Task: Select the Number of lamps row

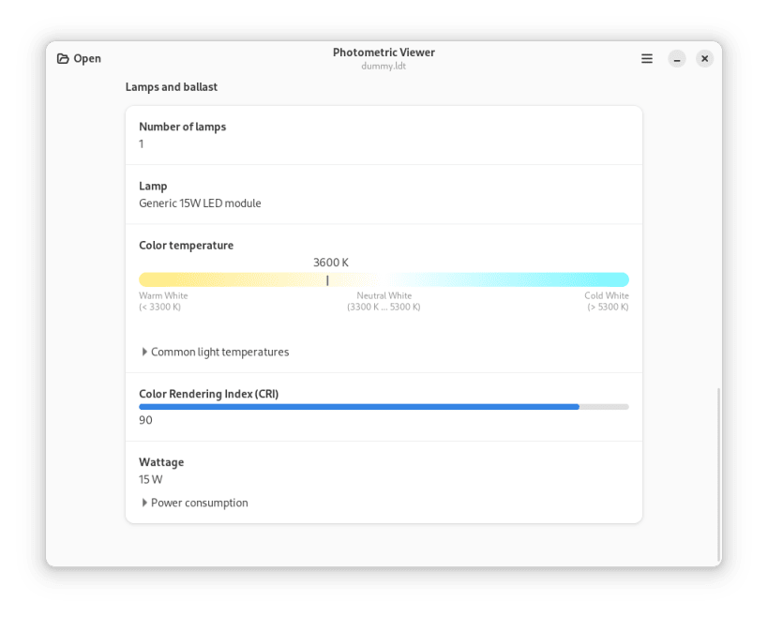Action: pyautogui.click(x=384, y=134)
